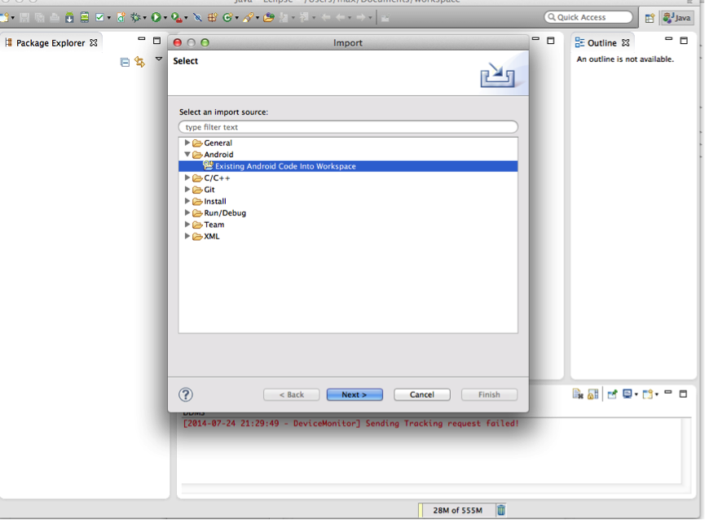
Task: Open the Display Selected Console dropdown arrow
Action: tap(637, 395)
